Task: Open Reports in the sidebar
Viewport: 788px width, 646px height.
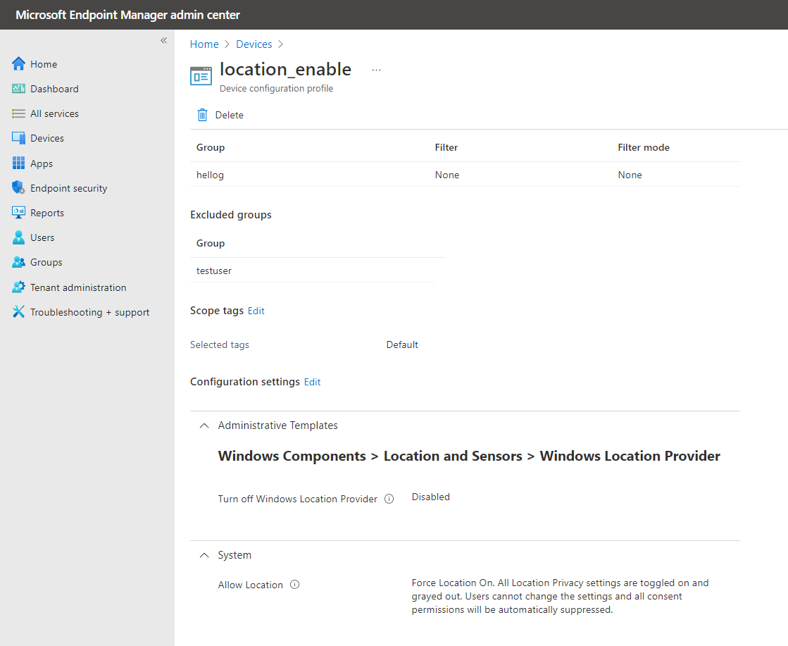Action: point(47,213)
